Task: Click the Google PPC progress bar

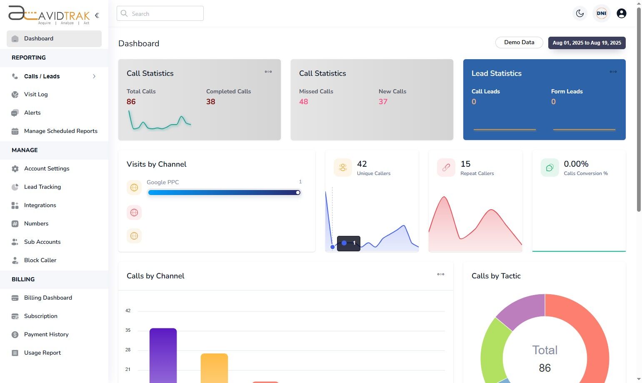Action: pyautogui.click(x=224, y=193)
